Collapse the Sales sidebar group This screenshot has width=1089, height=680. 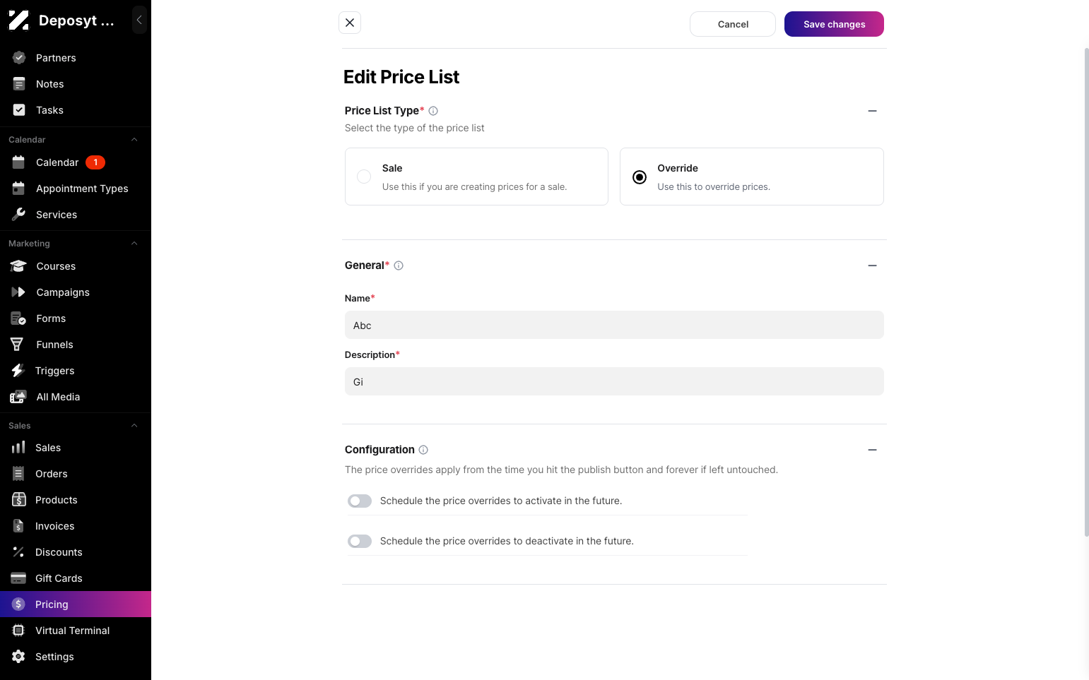134,426
